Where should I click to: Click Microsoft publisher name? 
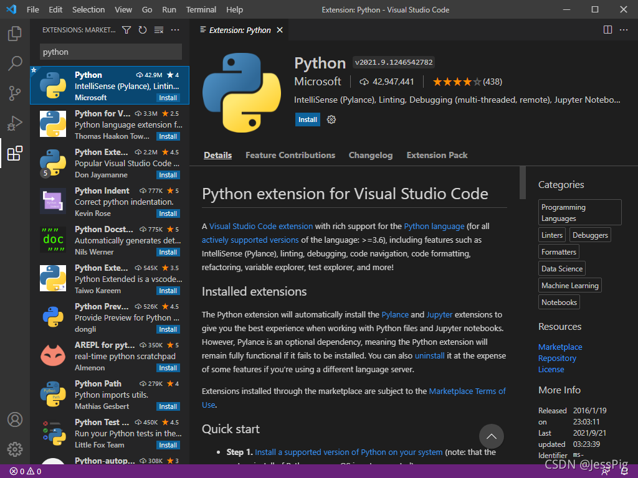click(x=318, y=82)
